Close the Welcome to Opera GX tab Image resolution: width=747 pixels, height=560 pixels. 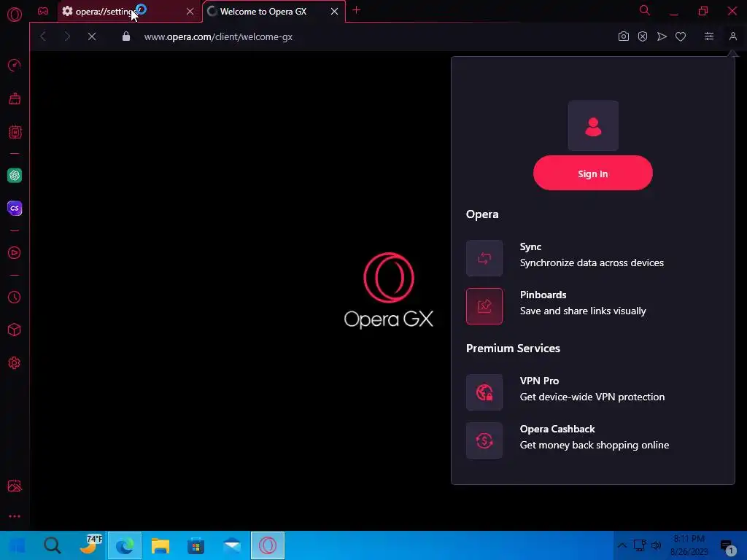334,12
